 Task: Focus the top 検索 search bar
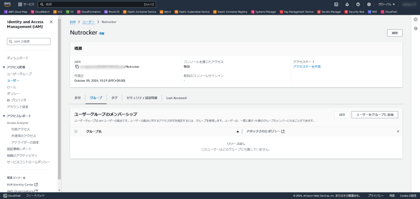point(97,4)
